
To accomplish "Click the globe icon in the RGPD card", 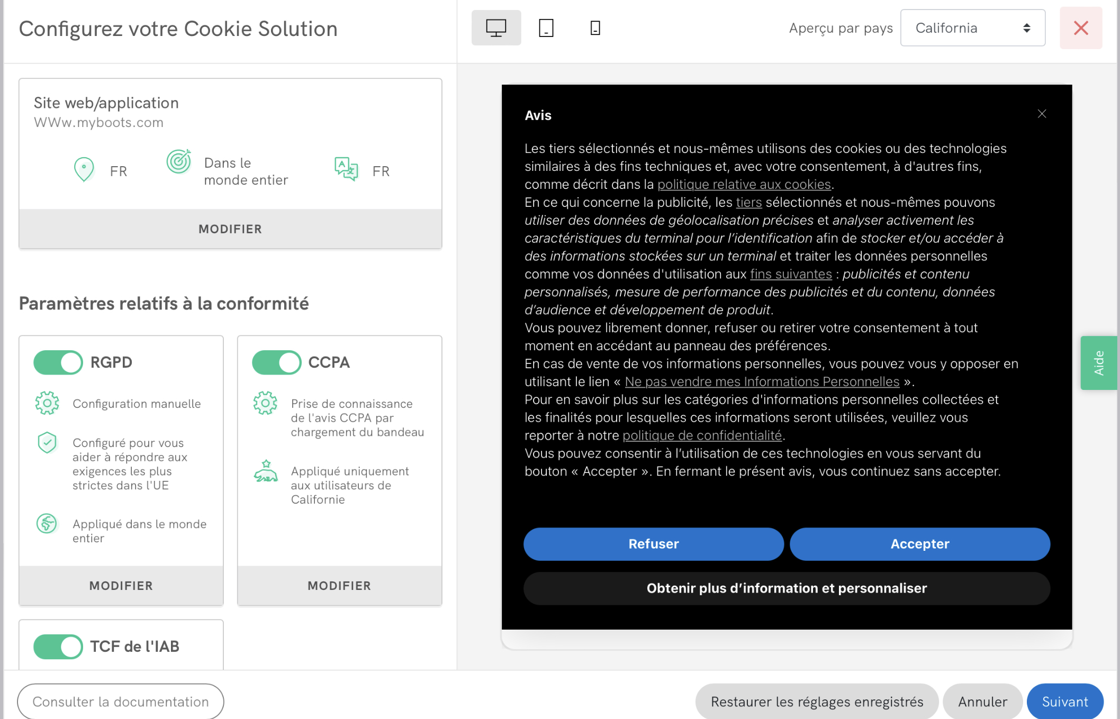I will (47, 524).
